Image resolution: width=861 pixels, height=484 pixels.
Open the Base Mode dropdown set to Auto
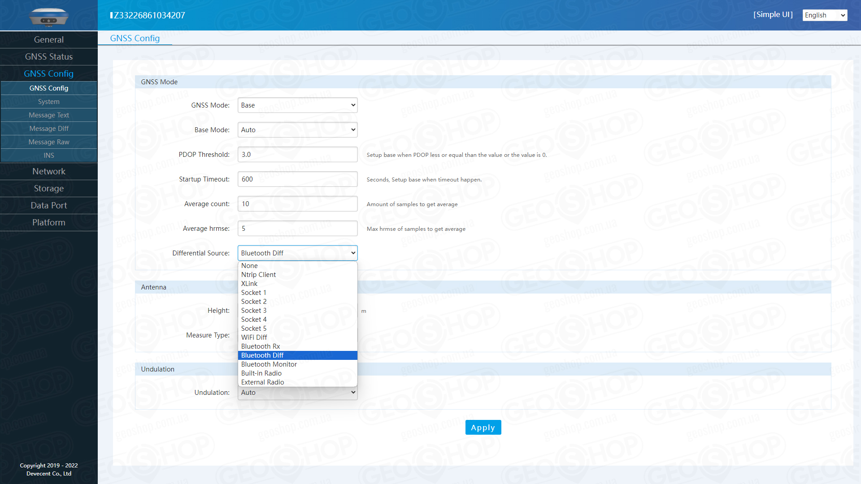pyautogui.click(x=297, y=130)
